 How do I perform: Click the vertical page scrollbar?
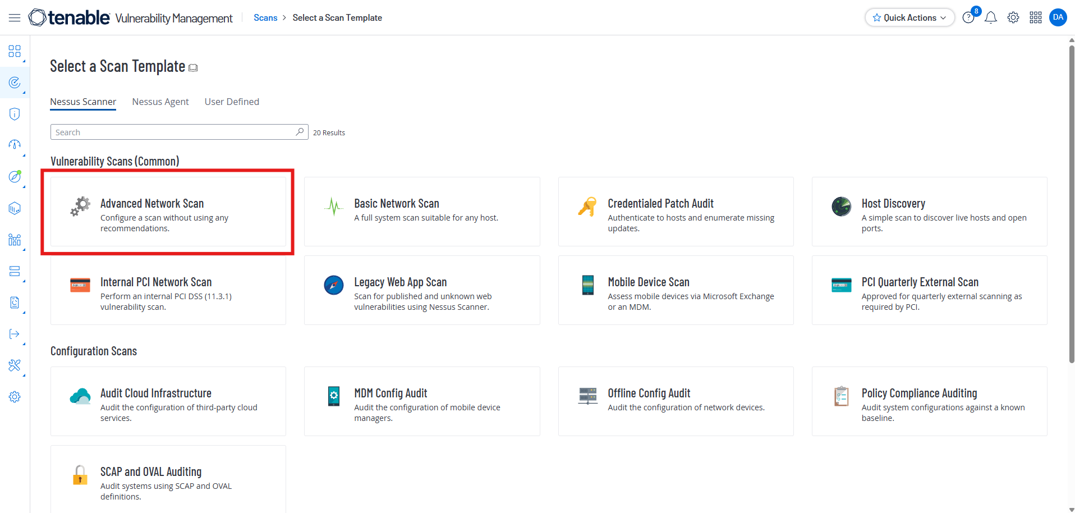pos(1071,202)
